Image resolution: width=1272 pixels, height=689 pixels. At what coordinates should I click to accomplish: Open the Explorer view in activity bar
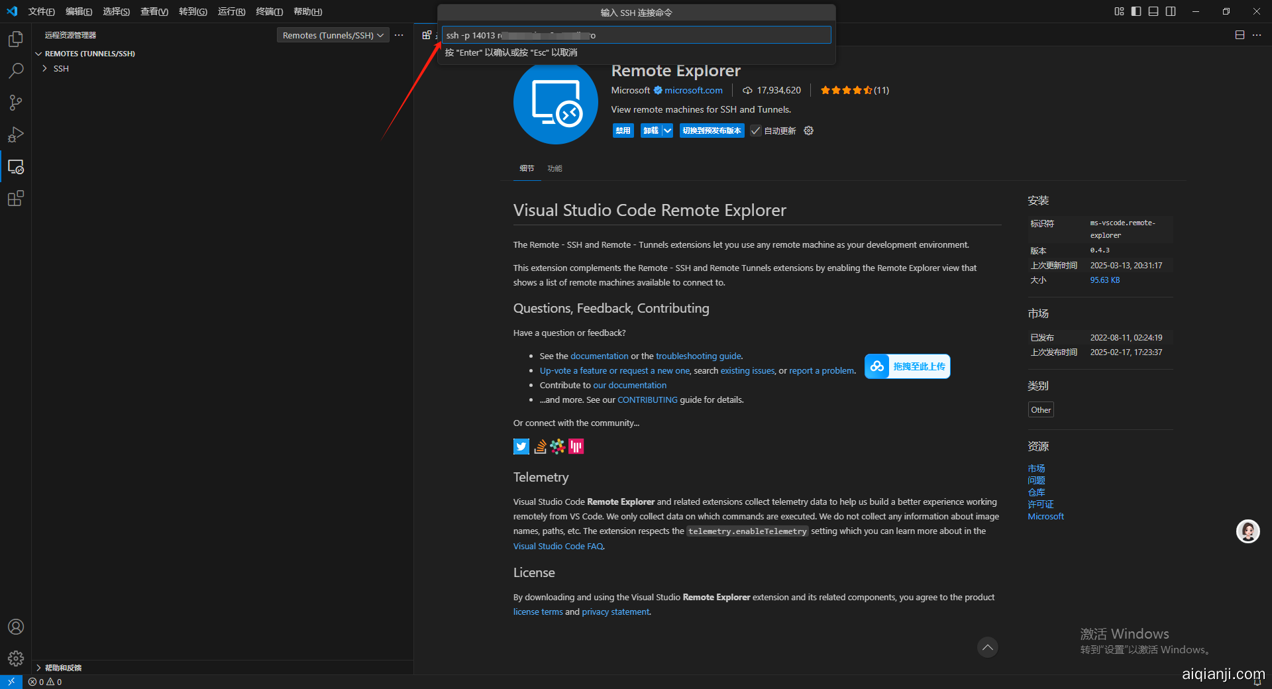click(16, 40)
